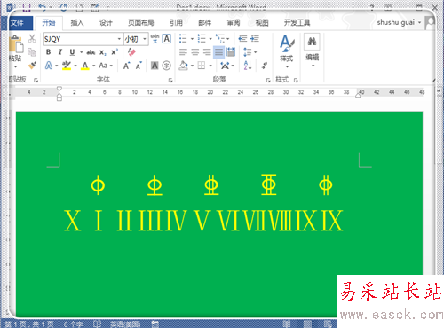Toggle underline formatting

click(72, 52)
